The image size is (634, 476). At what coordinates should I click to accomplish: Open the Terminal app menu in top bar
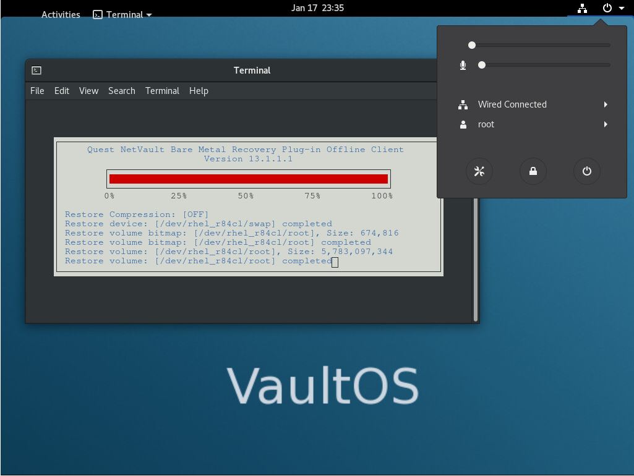pos(122,15)
